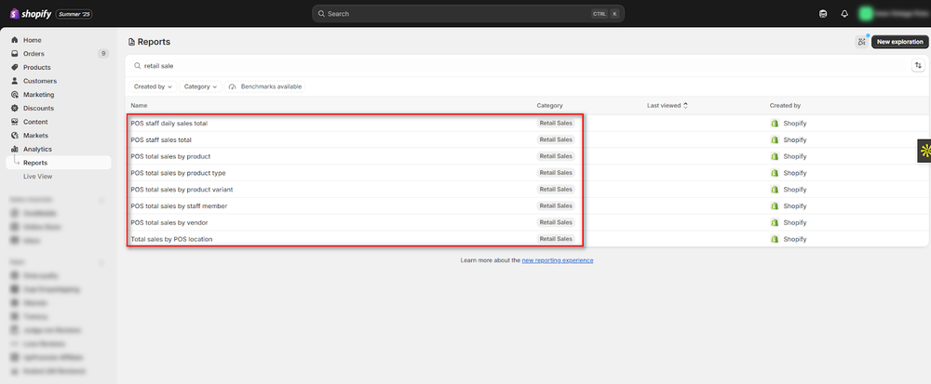Click the Products tag icon
The width and height of the screenshot is (931, 384).
(x=15, y=67)
